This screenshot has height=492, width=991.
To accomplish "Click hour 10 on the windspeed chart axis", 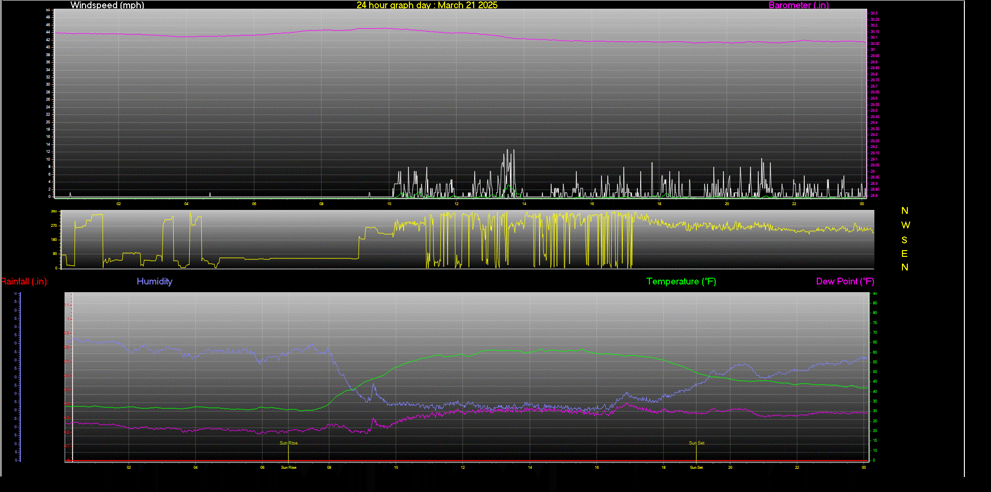I will coord(389,204).
